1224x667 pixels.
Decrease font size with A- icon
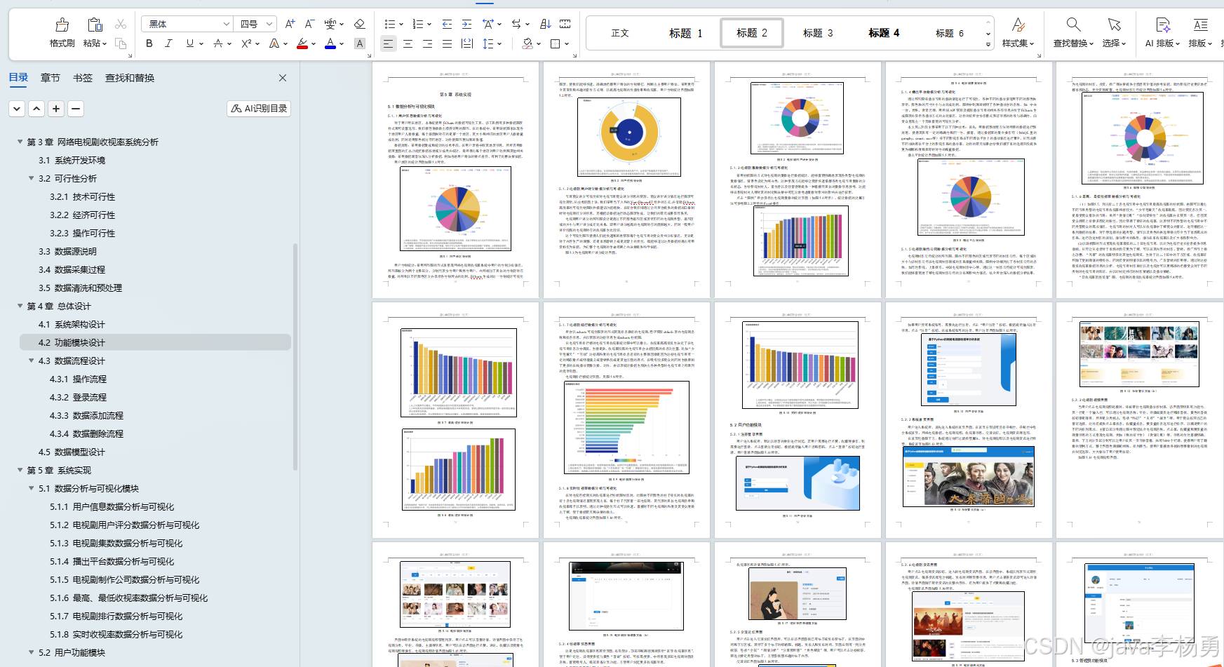[x=309, y=24]
